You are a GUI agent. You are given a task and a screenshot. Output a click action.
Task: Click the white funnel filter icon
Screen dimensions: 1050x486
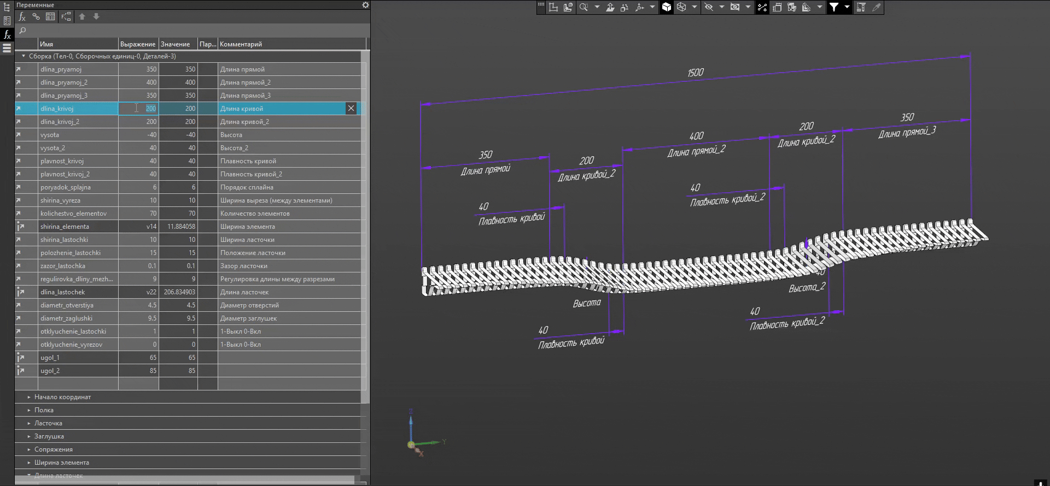(833, 7)
